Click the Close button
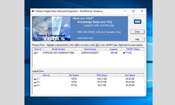This screenshot has width=175, height=105. tap(137, 32)
